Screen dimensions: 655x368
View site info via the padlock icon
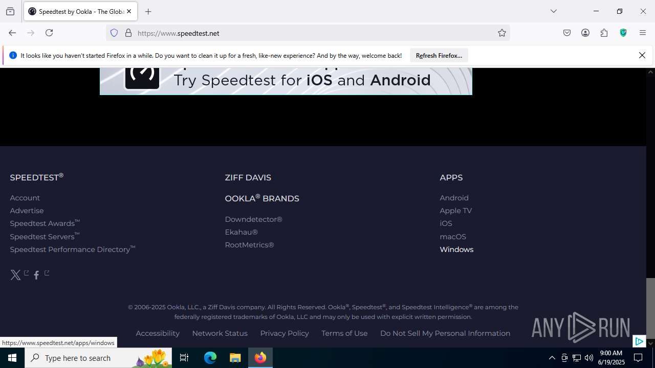pos(128,33)
